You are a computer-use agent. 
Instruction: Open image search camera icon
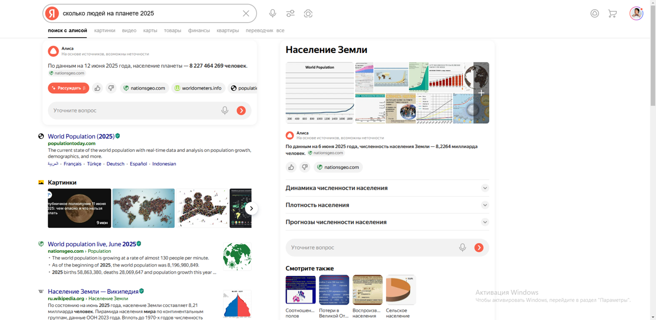[x=308, y=13]
